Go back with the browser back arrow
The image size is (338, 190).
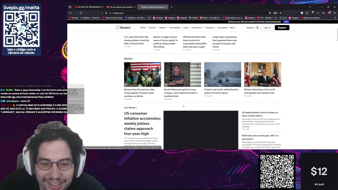71,13
